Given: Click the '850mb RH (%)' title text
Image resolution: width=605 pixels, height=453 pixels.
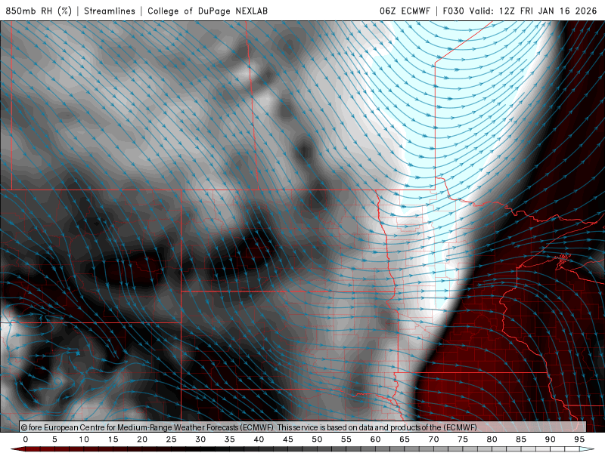Looking at the screenshot, I should pyautogui.click(x=39, y=11).
